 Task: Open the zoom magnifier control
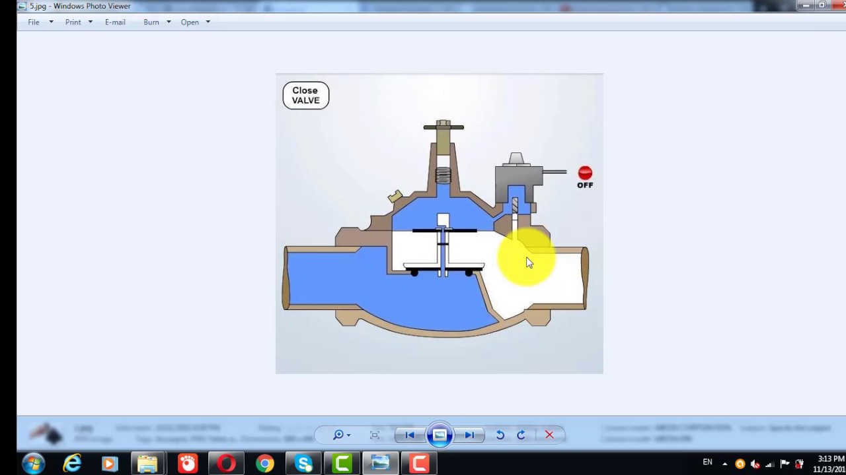[x=341, y=435]
